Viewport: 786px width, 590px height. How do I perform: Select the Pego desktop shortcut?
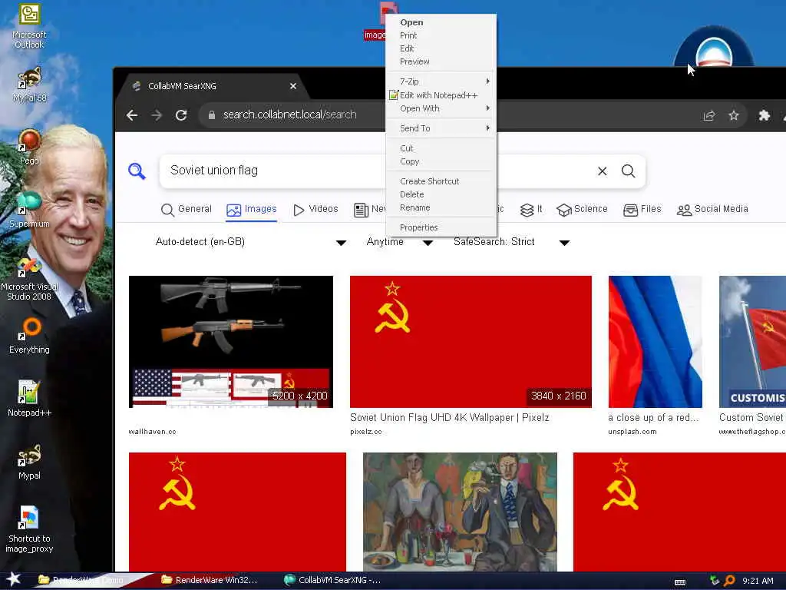[x=29, y=147]
